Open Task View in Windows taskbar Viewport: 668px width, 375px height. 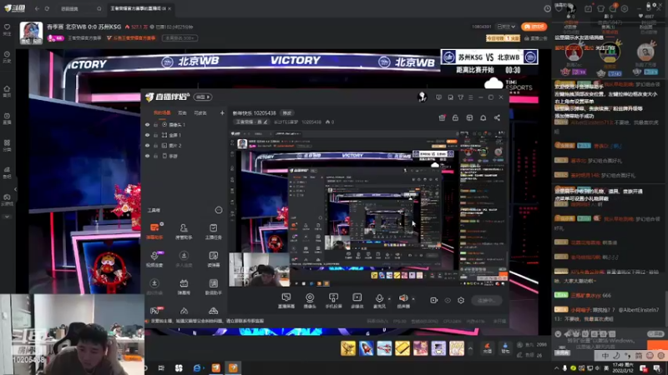161,367
